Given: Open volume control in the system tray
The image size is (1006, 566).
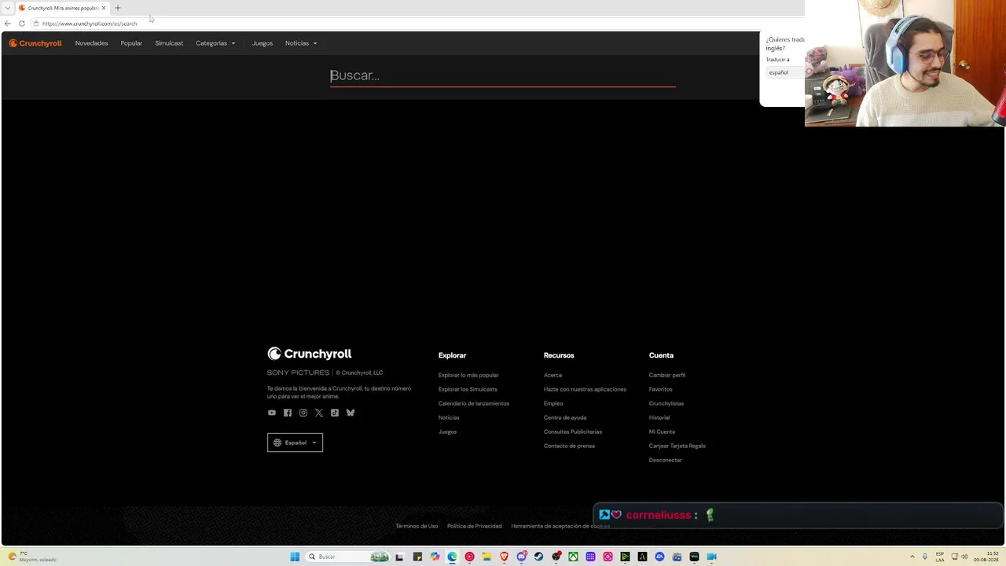Looking at the screenshot, I should tap(964, 557).
